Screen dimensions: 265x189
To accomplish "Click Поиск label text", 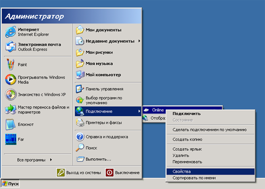I will pyautogui.click(x=91, y=148).
